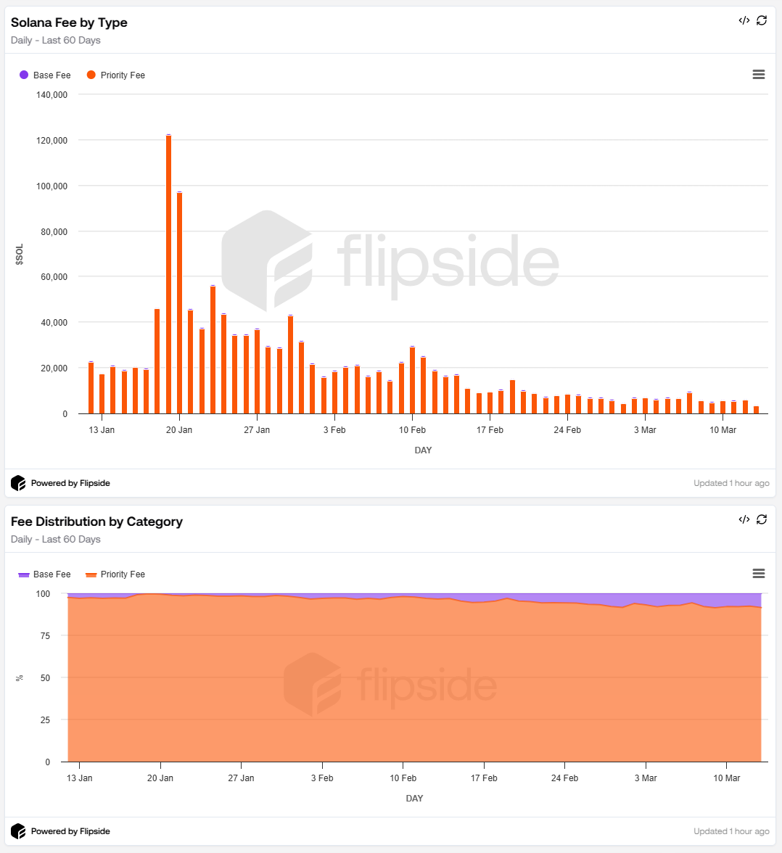Click embed code icon on Solana Fee chart
Screen dimensions: 782x853
(744, 20)
